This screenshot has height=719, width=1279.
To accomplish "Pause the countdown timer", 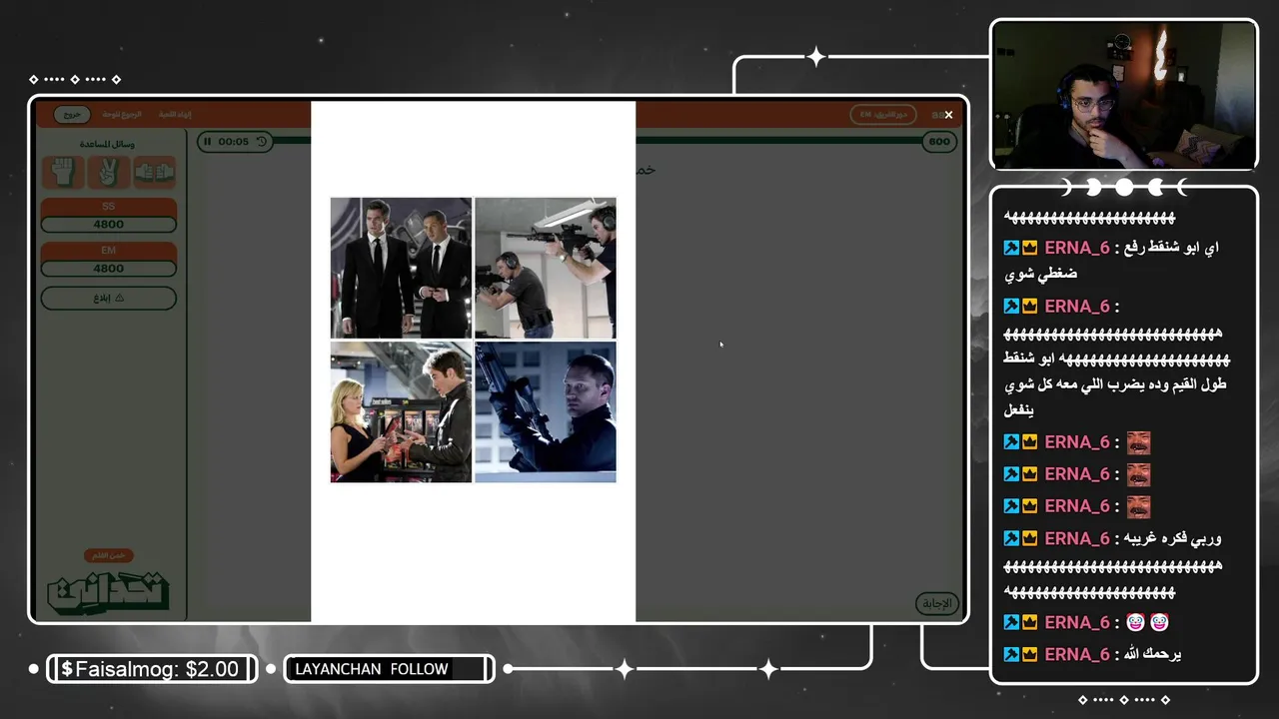I will click(207, 142).
